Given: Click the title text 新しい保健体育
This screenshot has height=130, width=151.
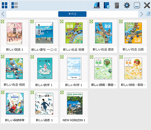Looking at the screenshot, I should tap(15, 120).
